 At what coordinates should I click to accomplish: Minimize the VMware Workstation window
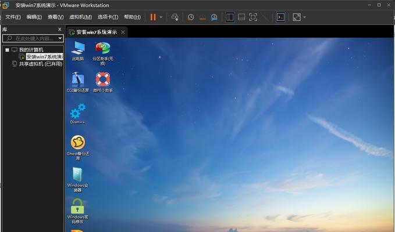[369, 5]
